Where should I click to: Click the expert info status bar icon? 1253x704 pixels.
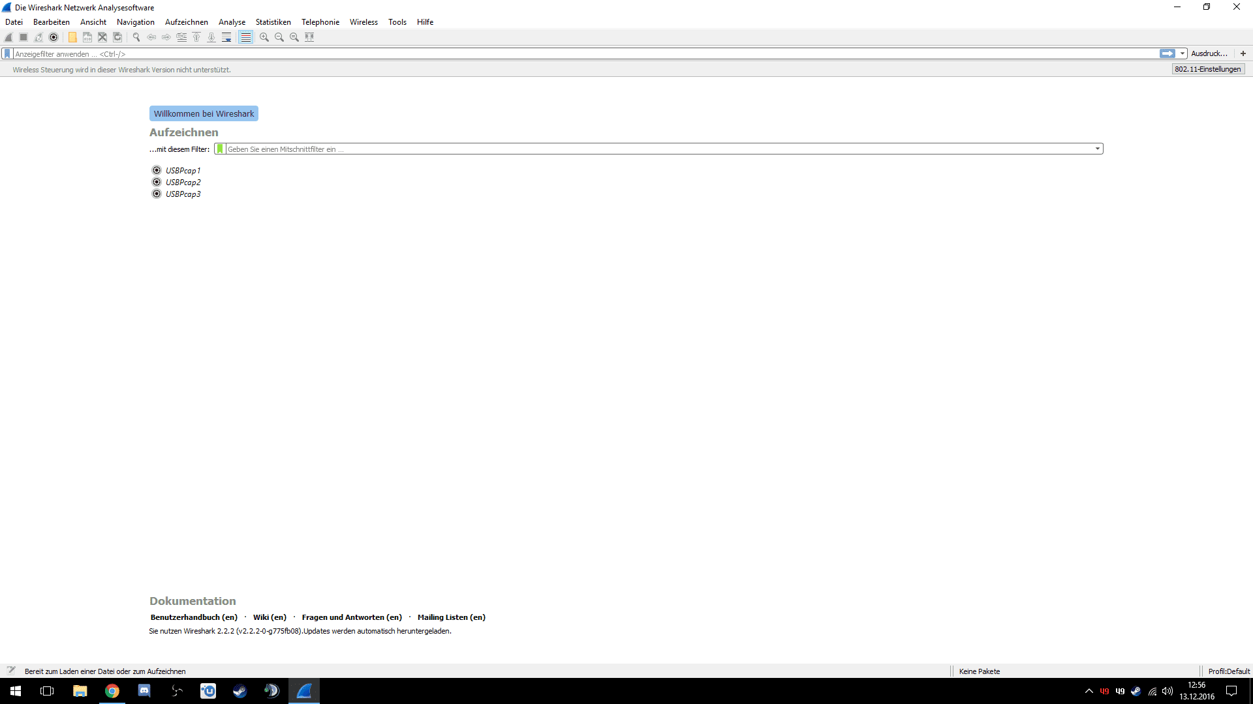11,670
